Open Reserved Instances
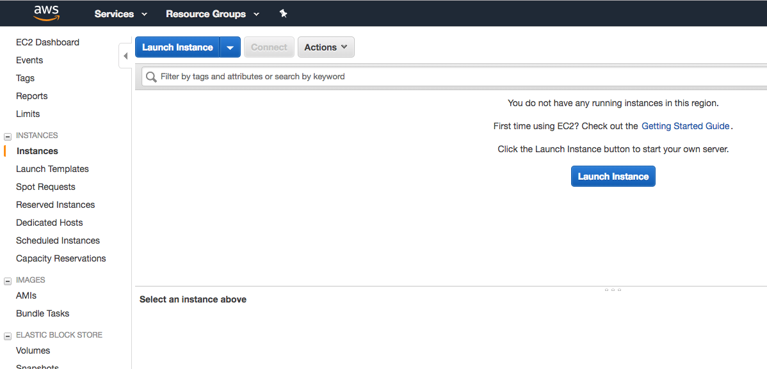Screen dimensions: 767x369 click(x=55, y=205)
